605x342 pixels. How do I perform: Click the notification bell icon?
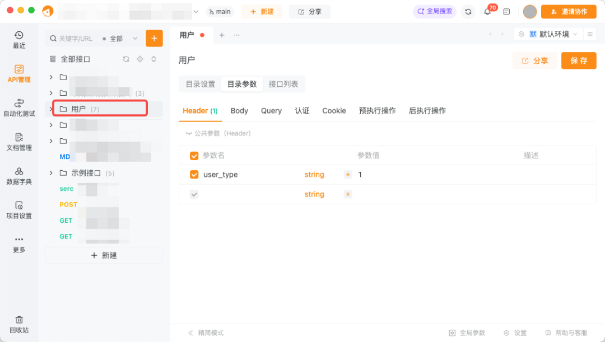487,12
